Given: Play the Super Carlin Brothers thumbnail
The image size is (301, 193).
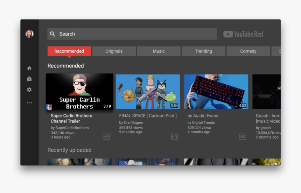Looking at the screenshot, I should [x=79, y=92].
